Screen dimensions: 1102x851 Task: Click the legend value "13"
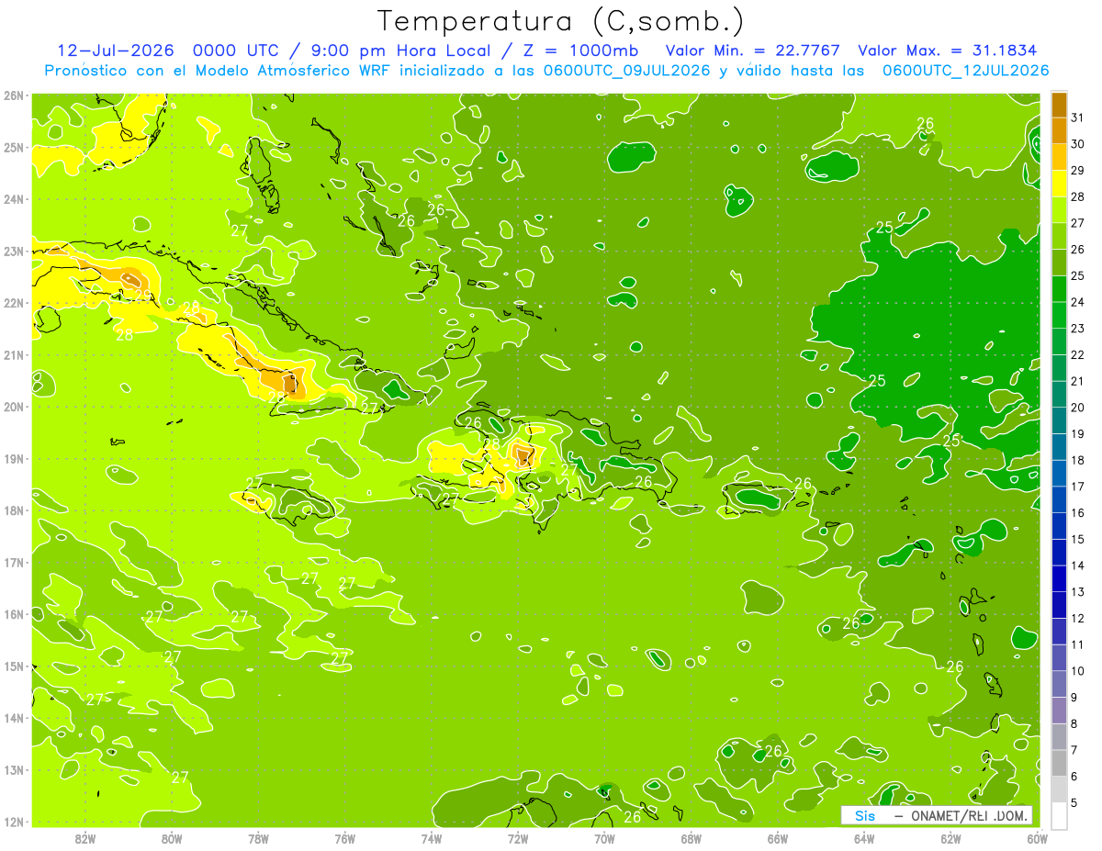(x=1078, y=592)
